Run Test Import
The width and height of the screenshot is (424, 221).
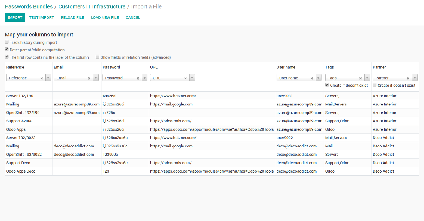pos(41,17)
